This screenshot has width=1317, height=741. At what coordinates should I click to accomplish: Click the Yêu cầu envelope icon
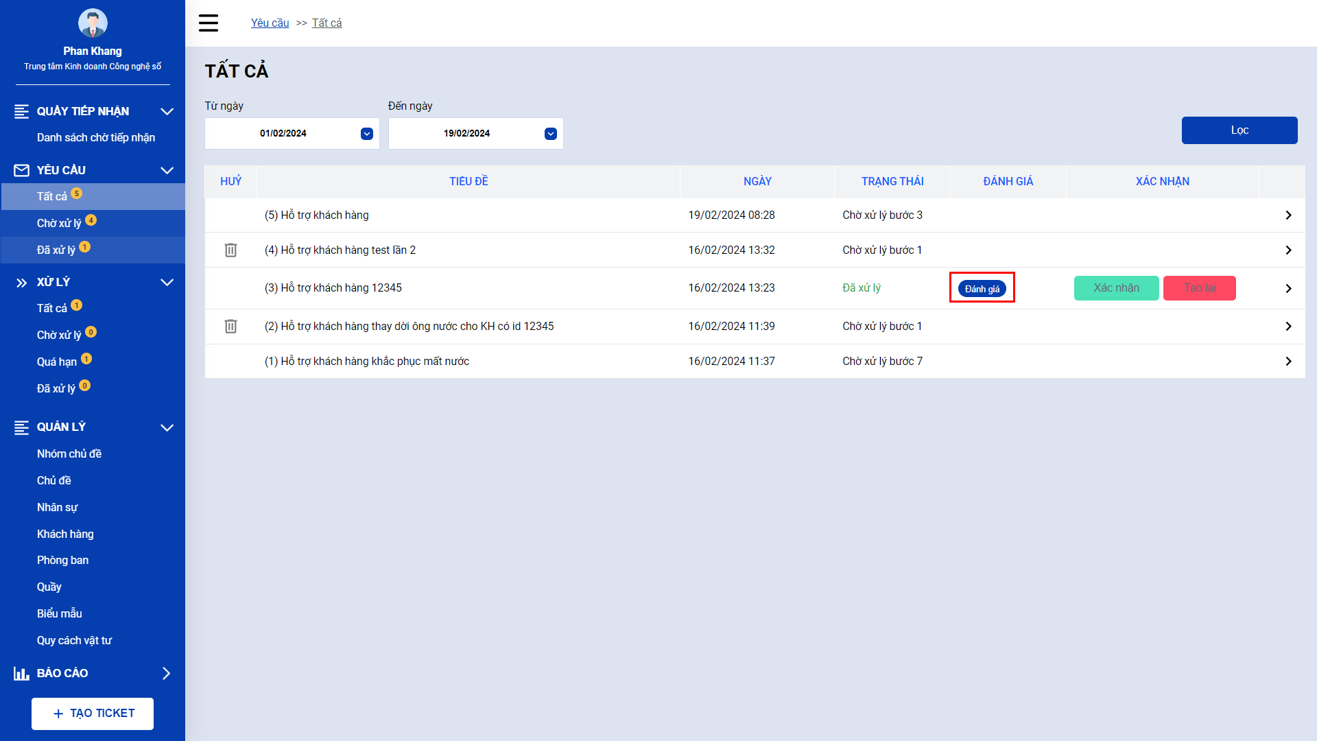click(21, 170)
